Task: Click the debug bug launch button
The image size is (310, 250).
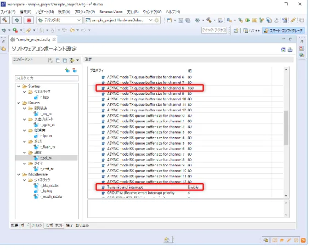Action: 17,20
